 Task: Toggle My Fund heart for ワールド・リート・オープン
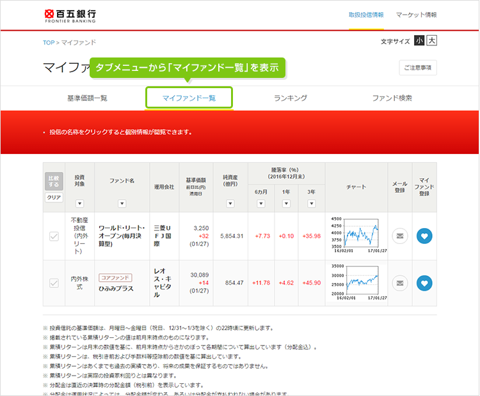[424, 236]
